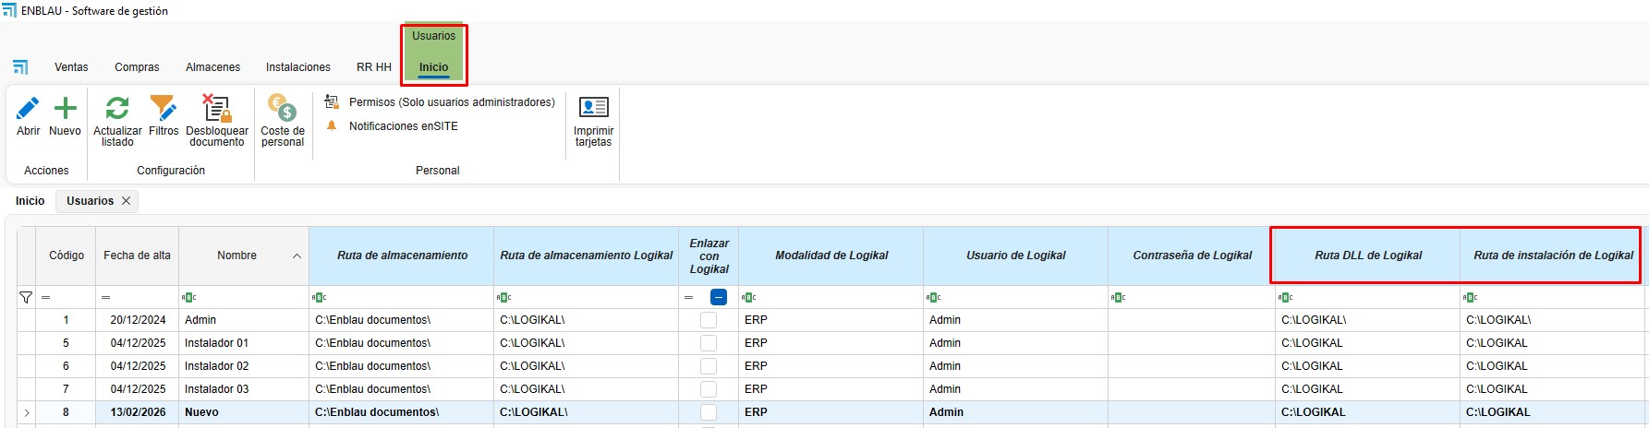
Task: Close the Usuarios tab
Action: click(x=127, y=201)
